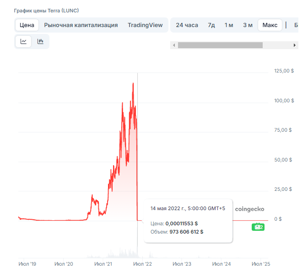Click the Июл '21 axis label

click(x=103, y=264)
